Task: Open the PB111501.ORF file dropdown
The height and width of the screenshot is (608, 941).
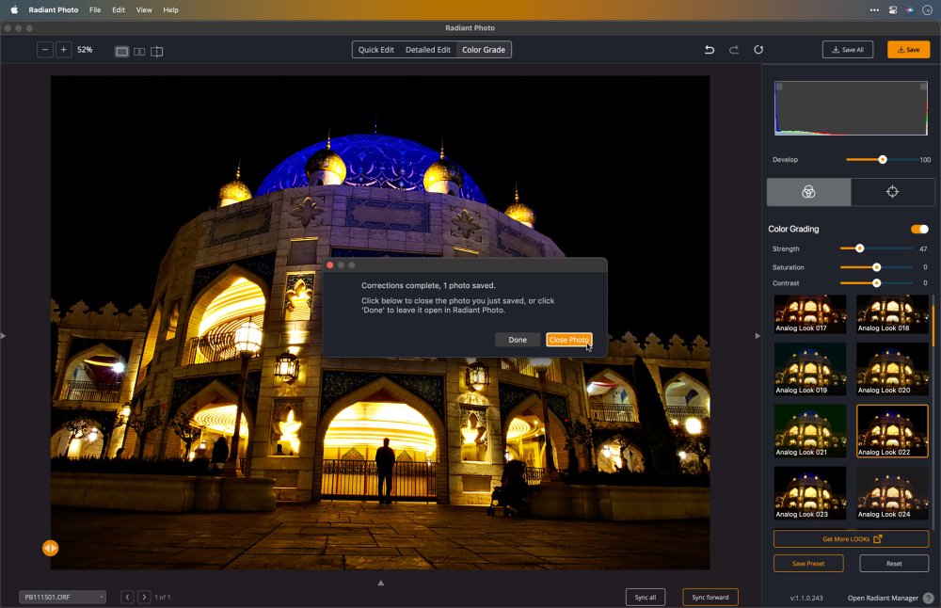Action: click(x=62, y=597)
